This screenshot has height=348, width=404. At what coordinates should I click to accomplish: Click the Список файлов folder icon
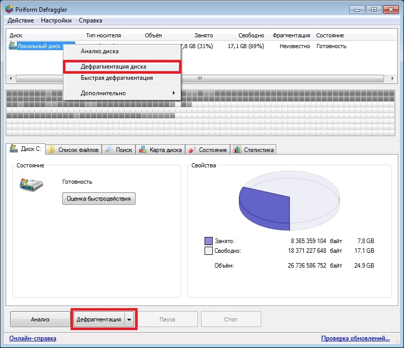pos(52,150)
